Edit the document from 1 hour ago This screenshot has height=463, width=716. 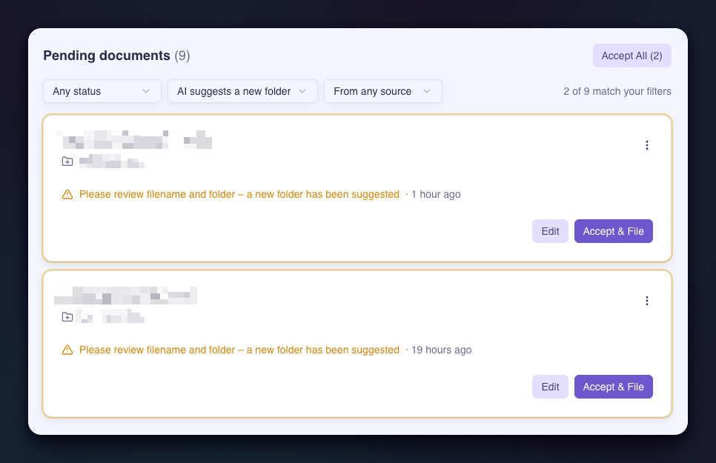[550, 231]
